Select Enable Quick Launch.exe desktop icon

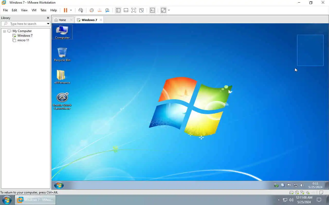click(62, 101)
